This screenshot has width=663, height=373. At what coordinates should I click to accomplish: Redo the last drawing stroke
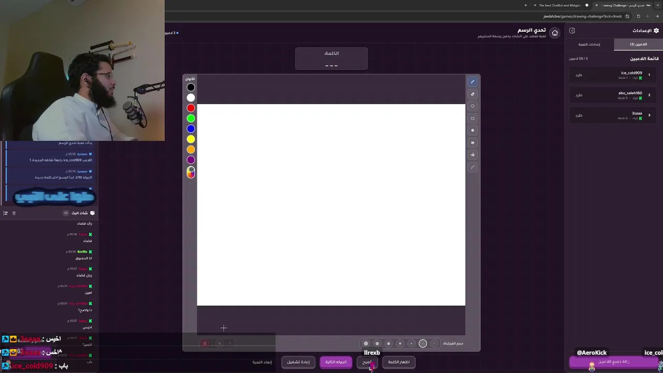point(230,343)
